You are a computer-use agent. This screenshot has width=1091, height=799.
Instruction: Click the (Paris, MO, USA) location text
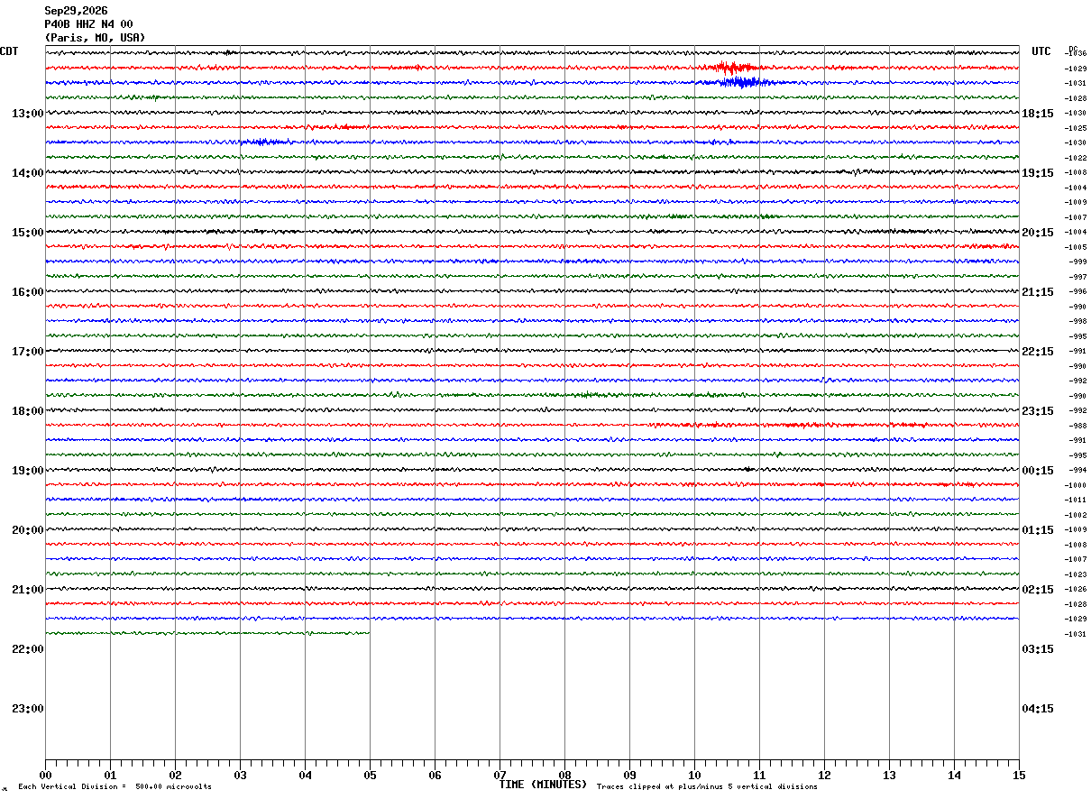pyautogui.click(x=95, y=38)
